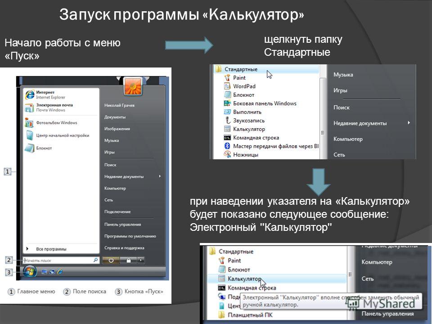This screenshot has height=324, width=432.
Task: Click Сеть beside the Стандартные list screenshot
Action: point(339,154)
